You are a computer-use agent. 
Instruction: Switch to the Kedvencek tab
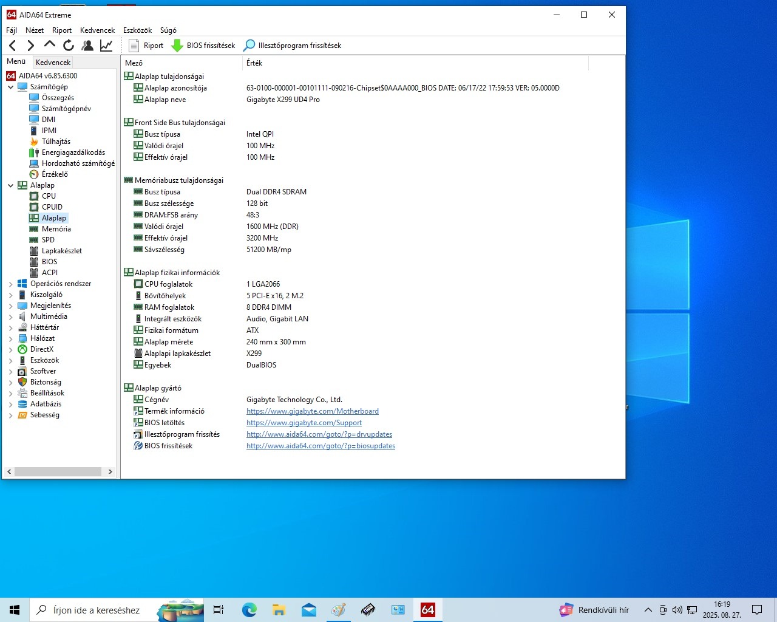(x=53, y=62)
